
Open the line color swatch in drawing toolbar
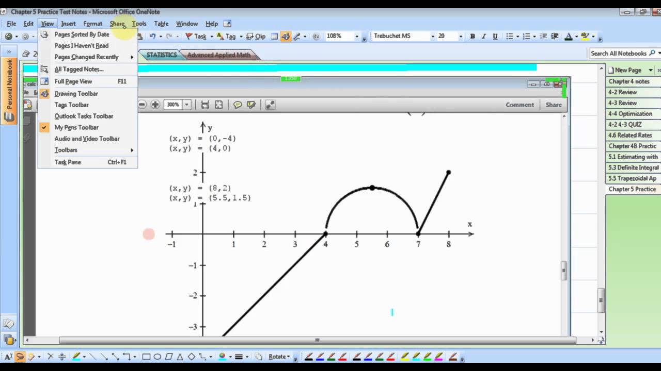222,357
